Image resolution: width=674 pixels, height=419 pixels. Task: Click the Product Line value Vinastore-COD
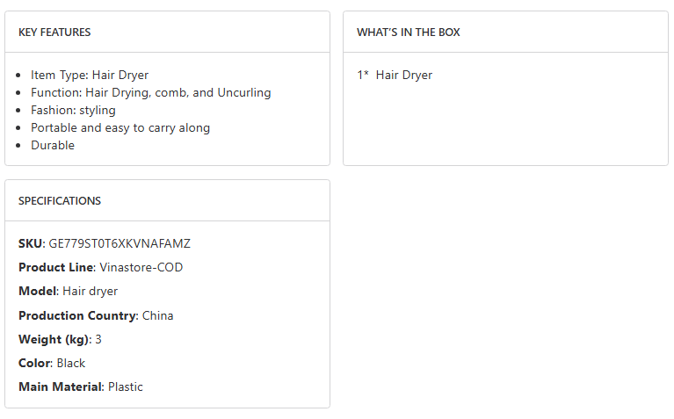141,267
